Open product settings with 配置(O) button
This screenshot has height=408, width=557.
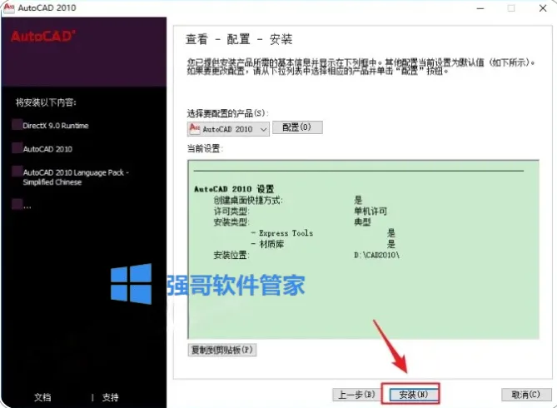(x=297, y=127)
